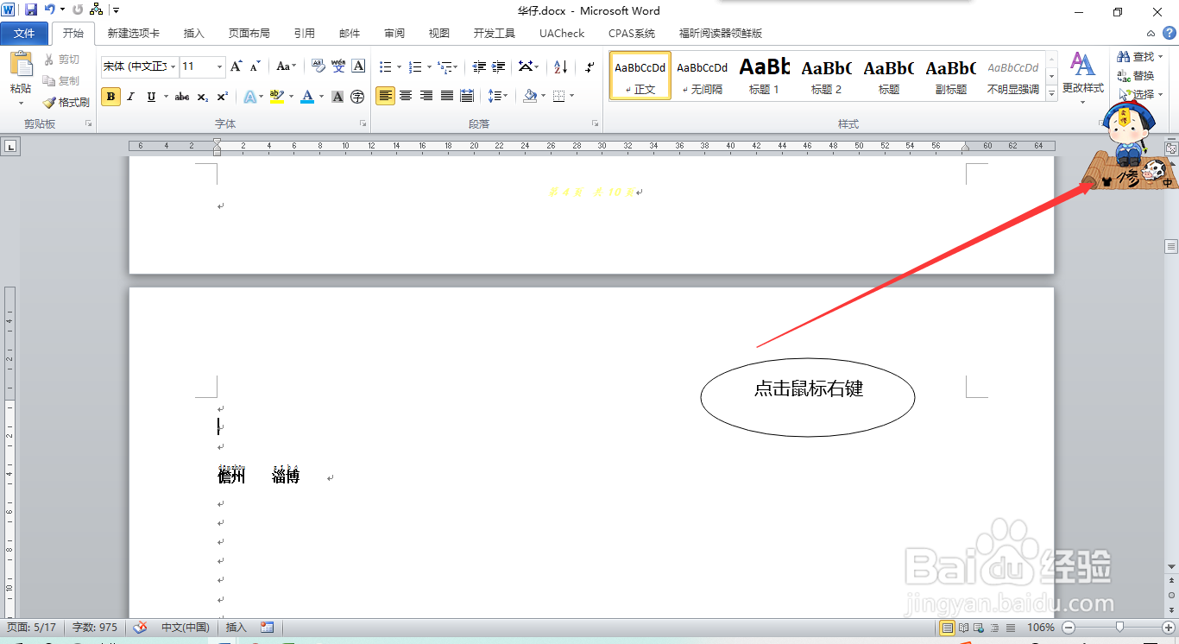This screenshot has height=644, width=1179.
Task: Switch to the 插入 ribbon tab
Action: point(193,33)
